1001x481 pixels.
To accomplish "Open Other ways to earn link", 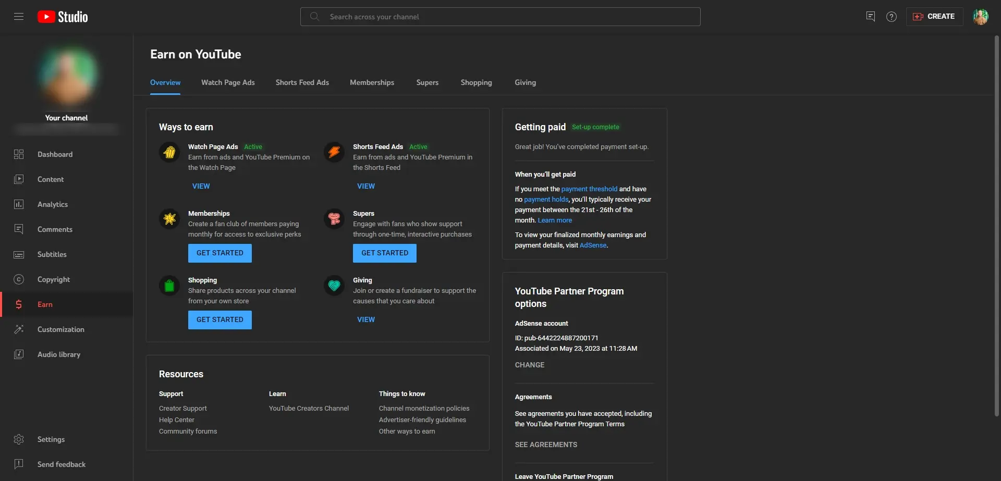I will (x=407, y=431).
